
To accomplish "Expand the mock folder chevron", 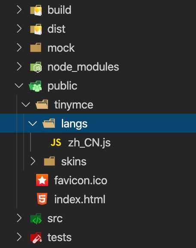I will (x=19, y=47).
